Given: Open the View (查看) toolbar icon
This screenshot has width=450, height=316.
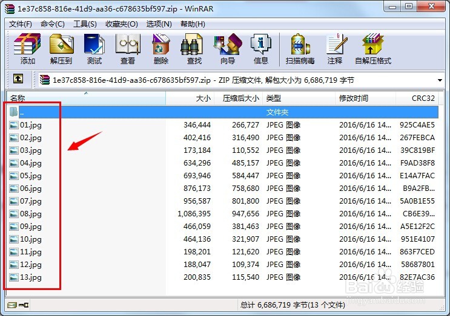Looking at the screenshot, I should [x=128, y=44].
